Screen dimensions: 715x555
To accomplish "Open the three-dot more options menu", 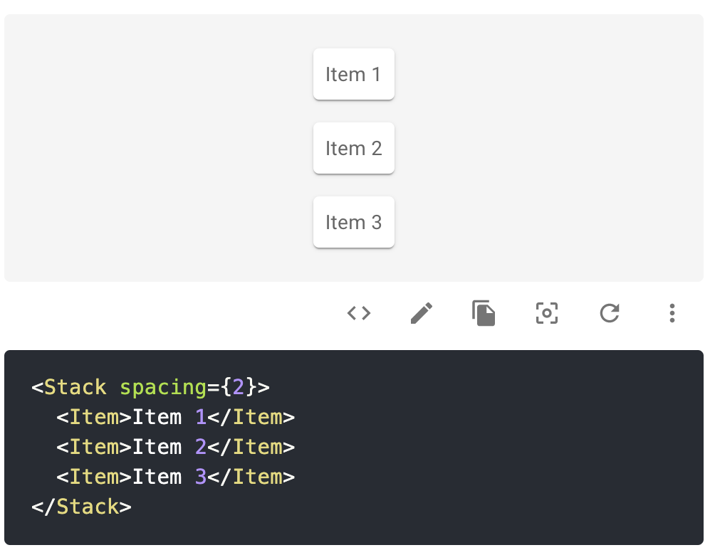I will (x=672, y=313).
